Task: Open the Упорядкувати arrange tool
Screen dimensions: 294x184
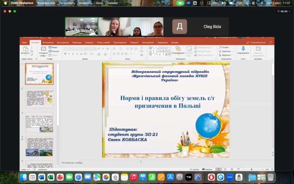Action: (178, 49)
